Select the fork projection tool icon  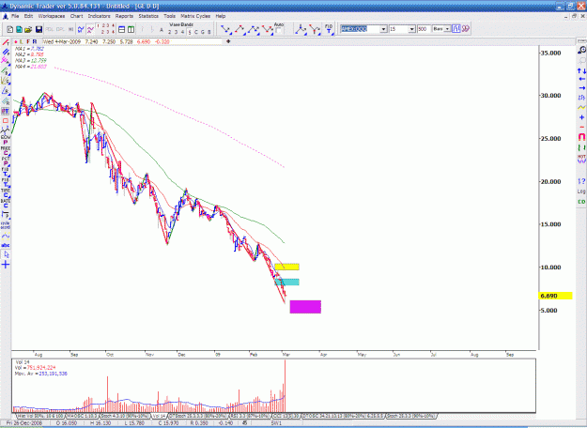(301, 29)
